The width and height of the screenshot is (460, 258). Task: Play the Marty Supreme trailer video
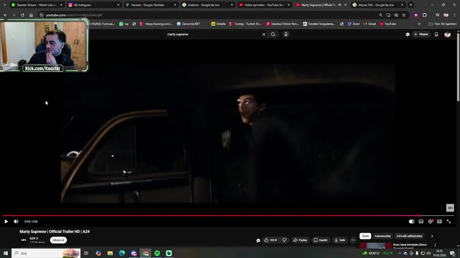pos(6,221)
